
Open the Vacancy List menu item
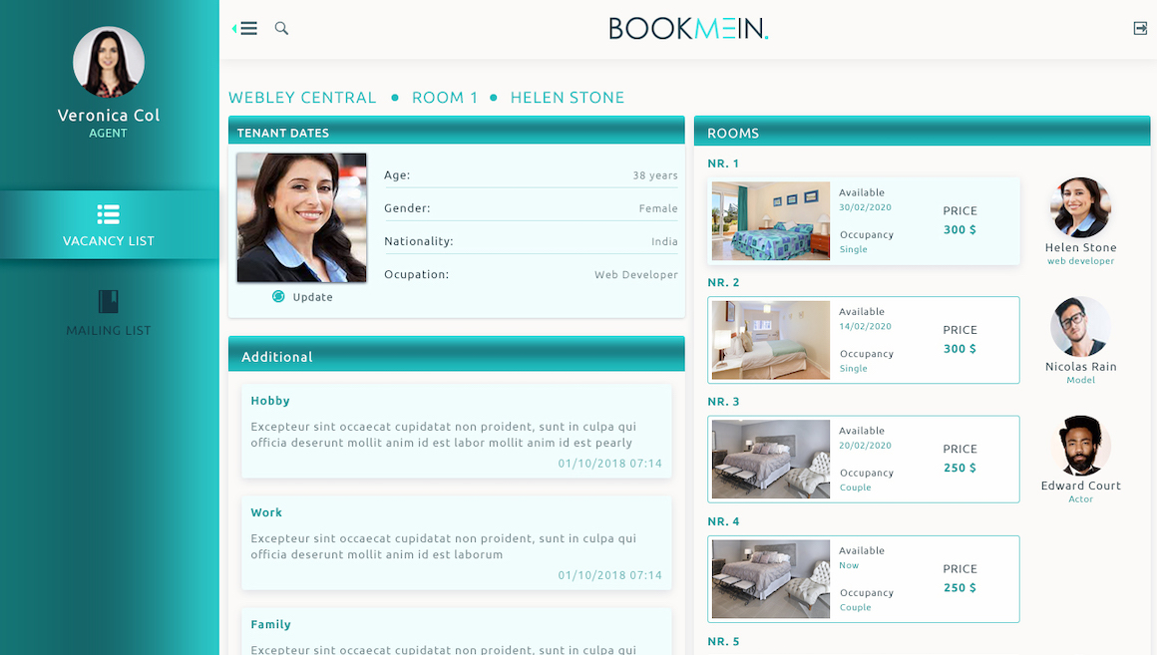click(x=109, y=225)
